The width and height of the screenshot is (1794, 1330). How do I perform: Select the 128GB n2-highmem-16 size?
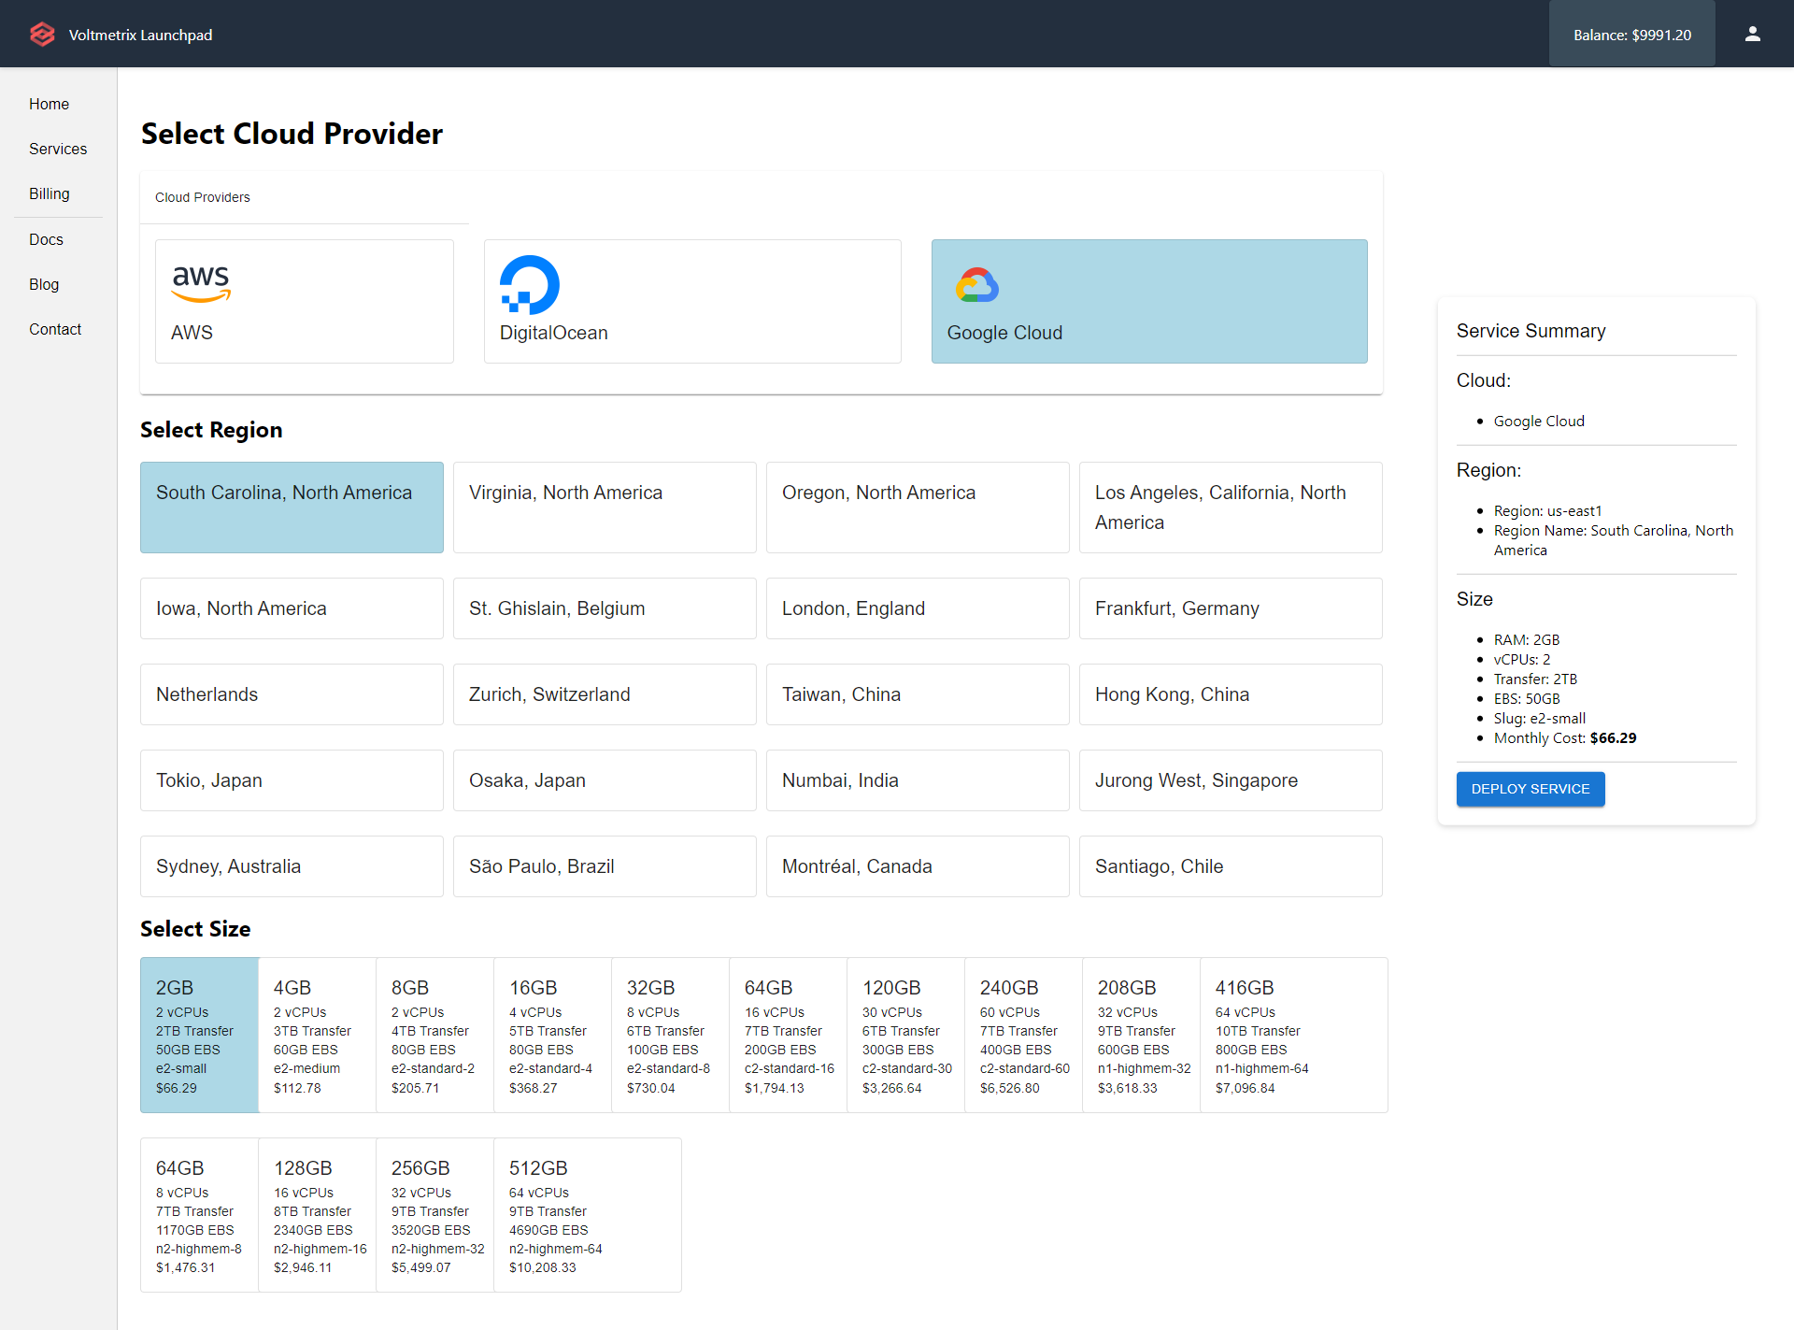tap(317, 1215)
